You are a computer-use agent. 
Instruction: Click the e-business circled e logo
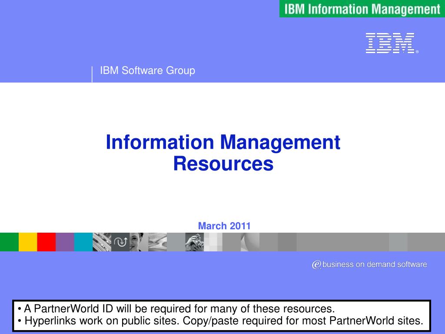pyautogui.click(x=316, y=265)
